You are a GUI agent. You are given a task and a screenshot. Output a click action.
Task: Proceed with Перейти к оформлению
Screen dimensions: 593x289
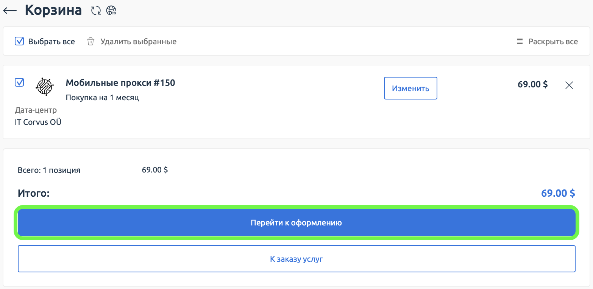pos(296,223)
